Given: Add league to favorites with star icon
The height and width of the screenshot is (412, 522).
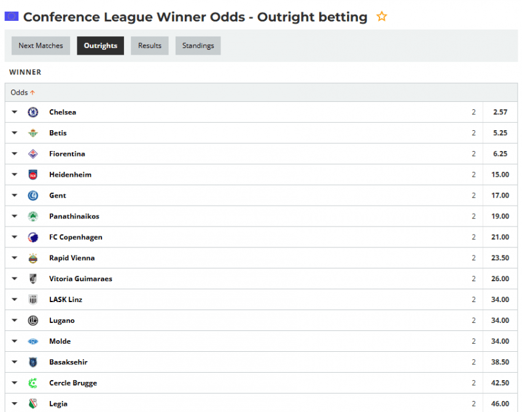Looking at the screenshot, I should tap(381, 17).
